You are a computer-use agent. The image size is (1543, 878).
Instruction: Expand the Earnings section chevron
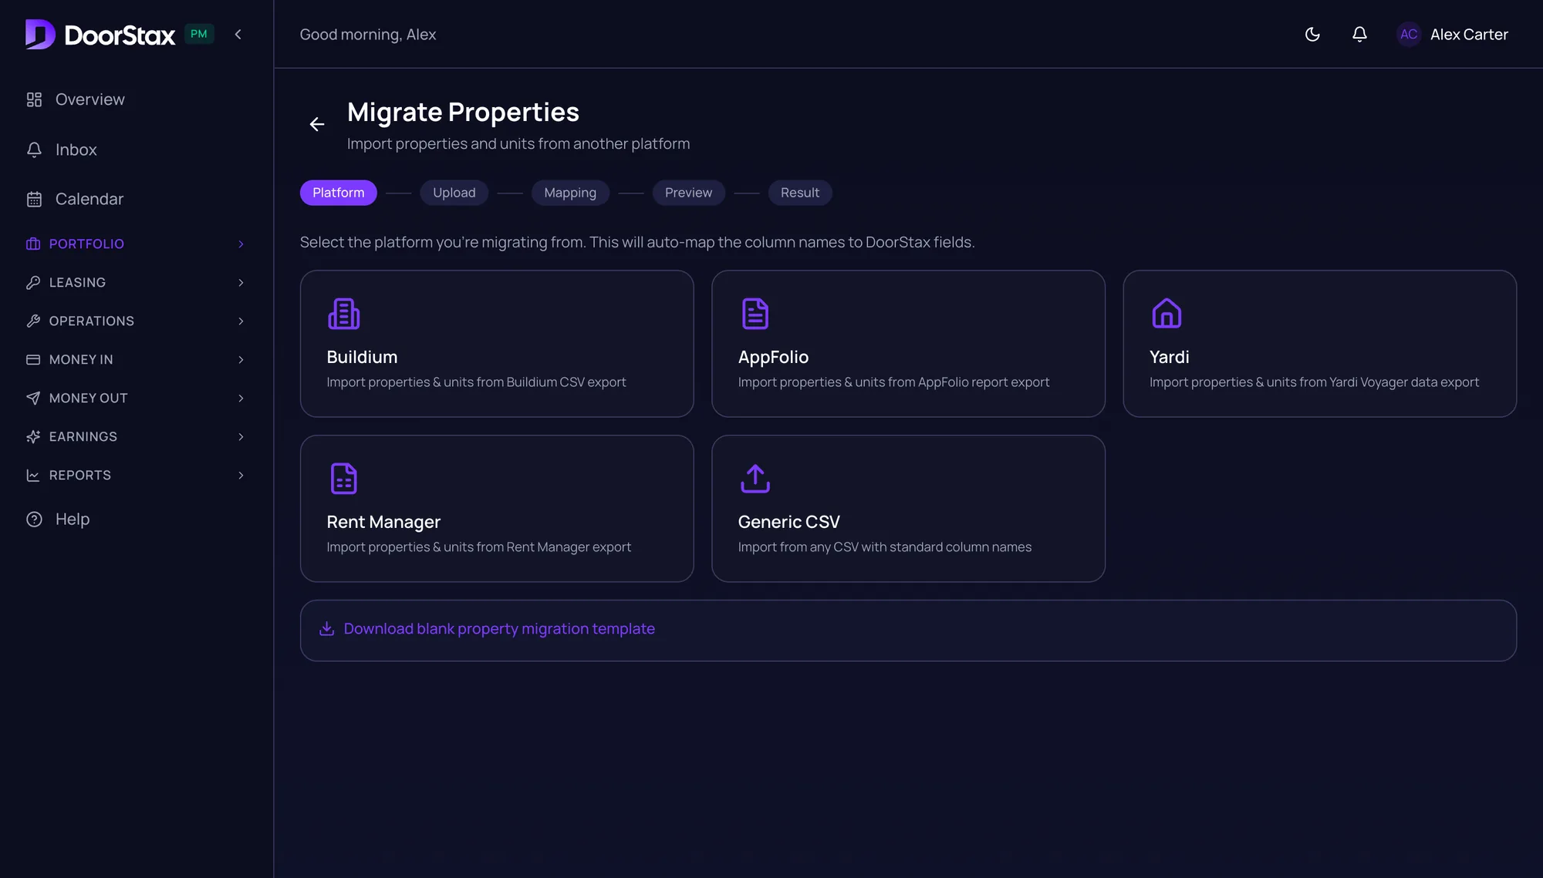click(241, 436)
